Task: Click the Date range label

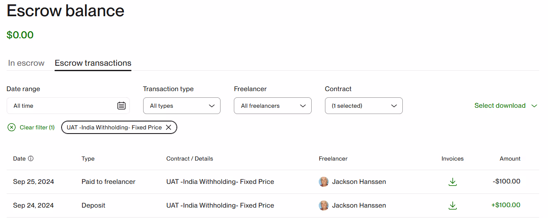Action: point(23,89)
